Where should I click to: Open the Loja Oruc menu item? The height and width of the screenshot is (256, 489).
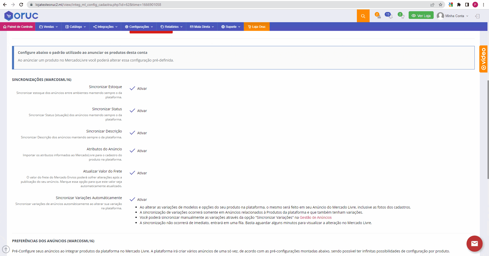coord(257,27)
